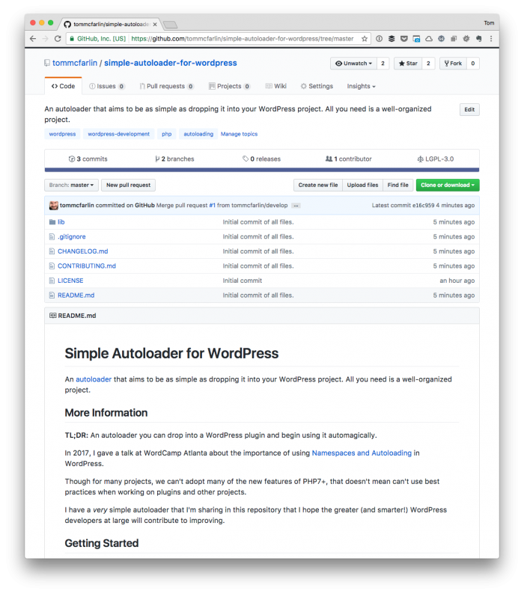Fork the repository

(x=453, y=64)
